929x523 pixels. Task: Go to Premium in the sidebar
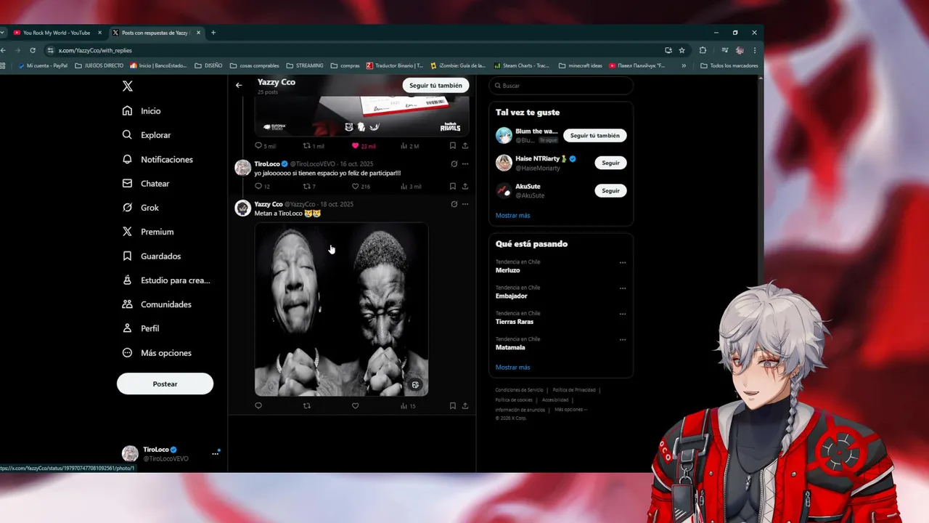click(x=148, y=232)
